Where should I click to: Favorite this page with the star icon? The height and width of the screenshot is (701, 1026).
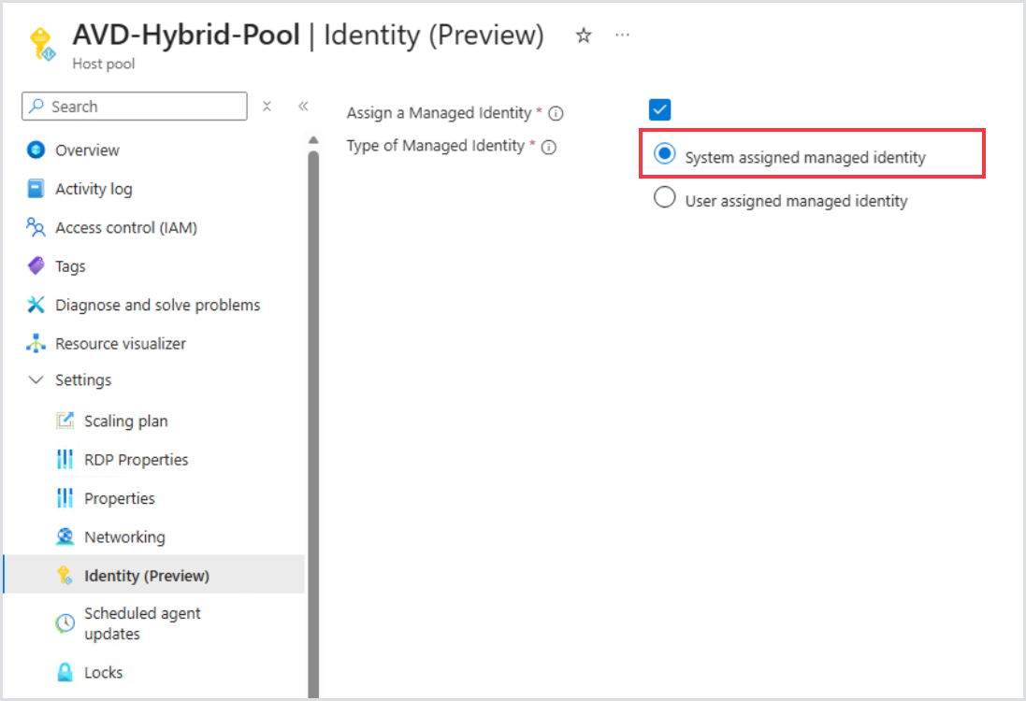coord(584,36)
